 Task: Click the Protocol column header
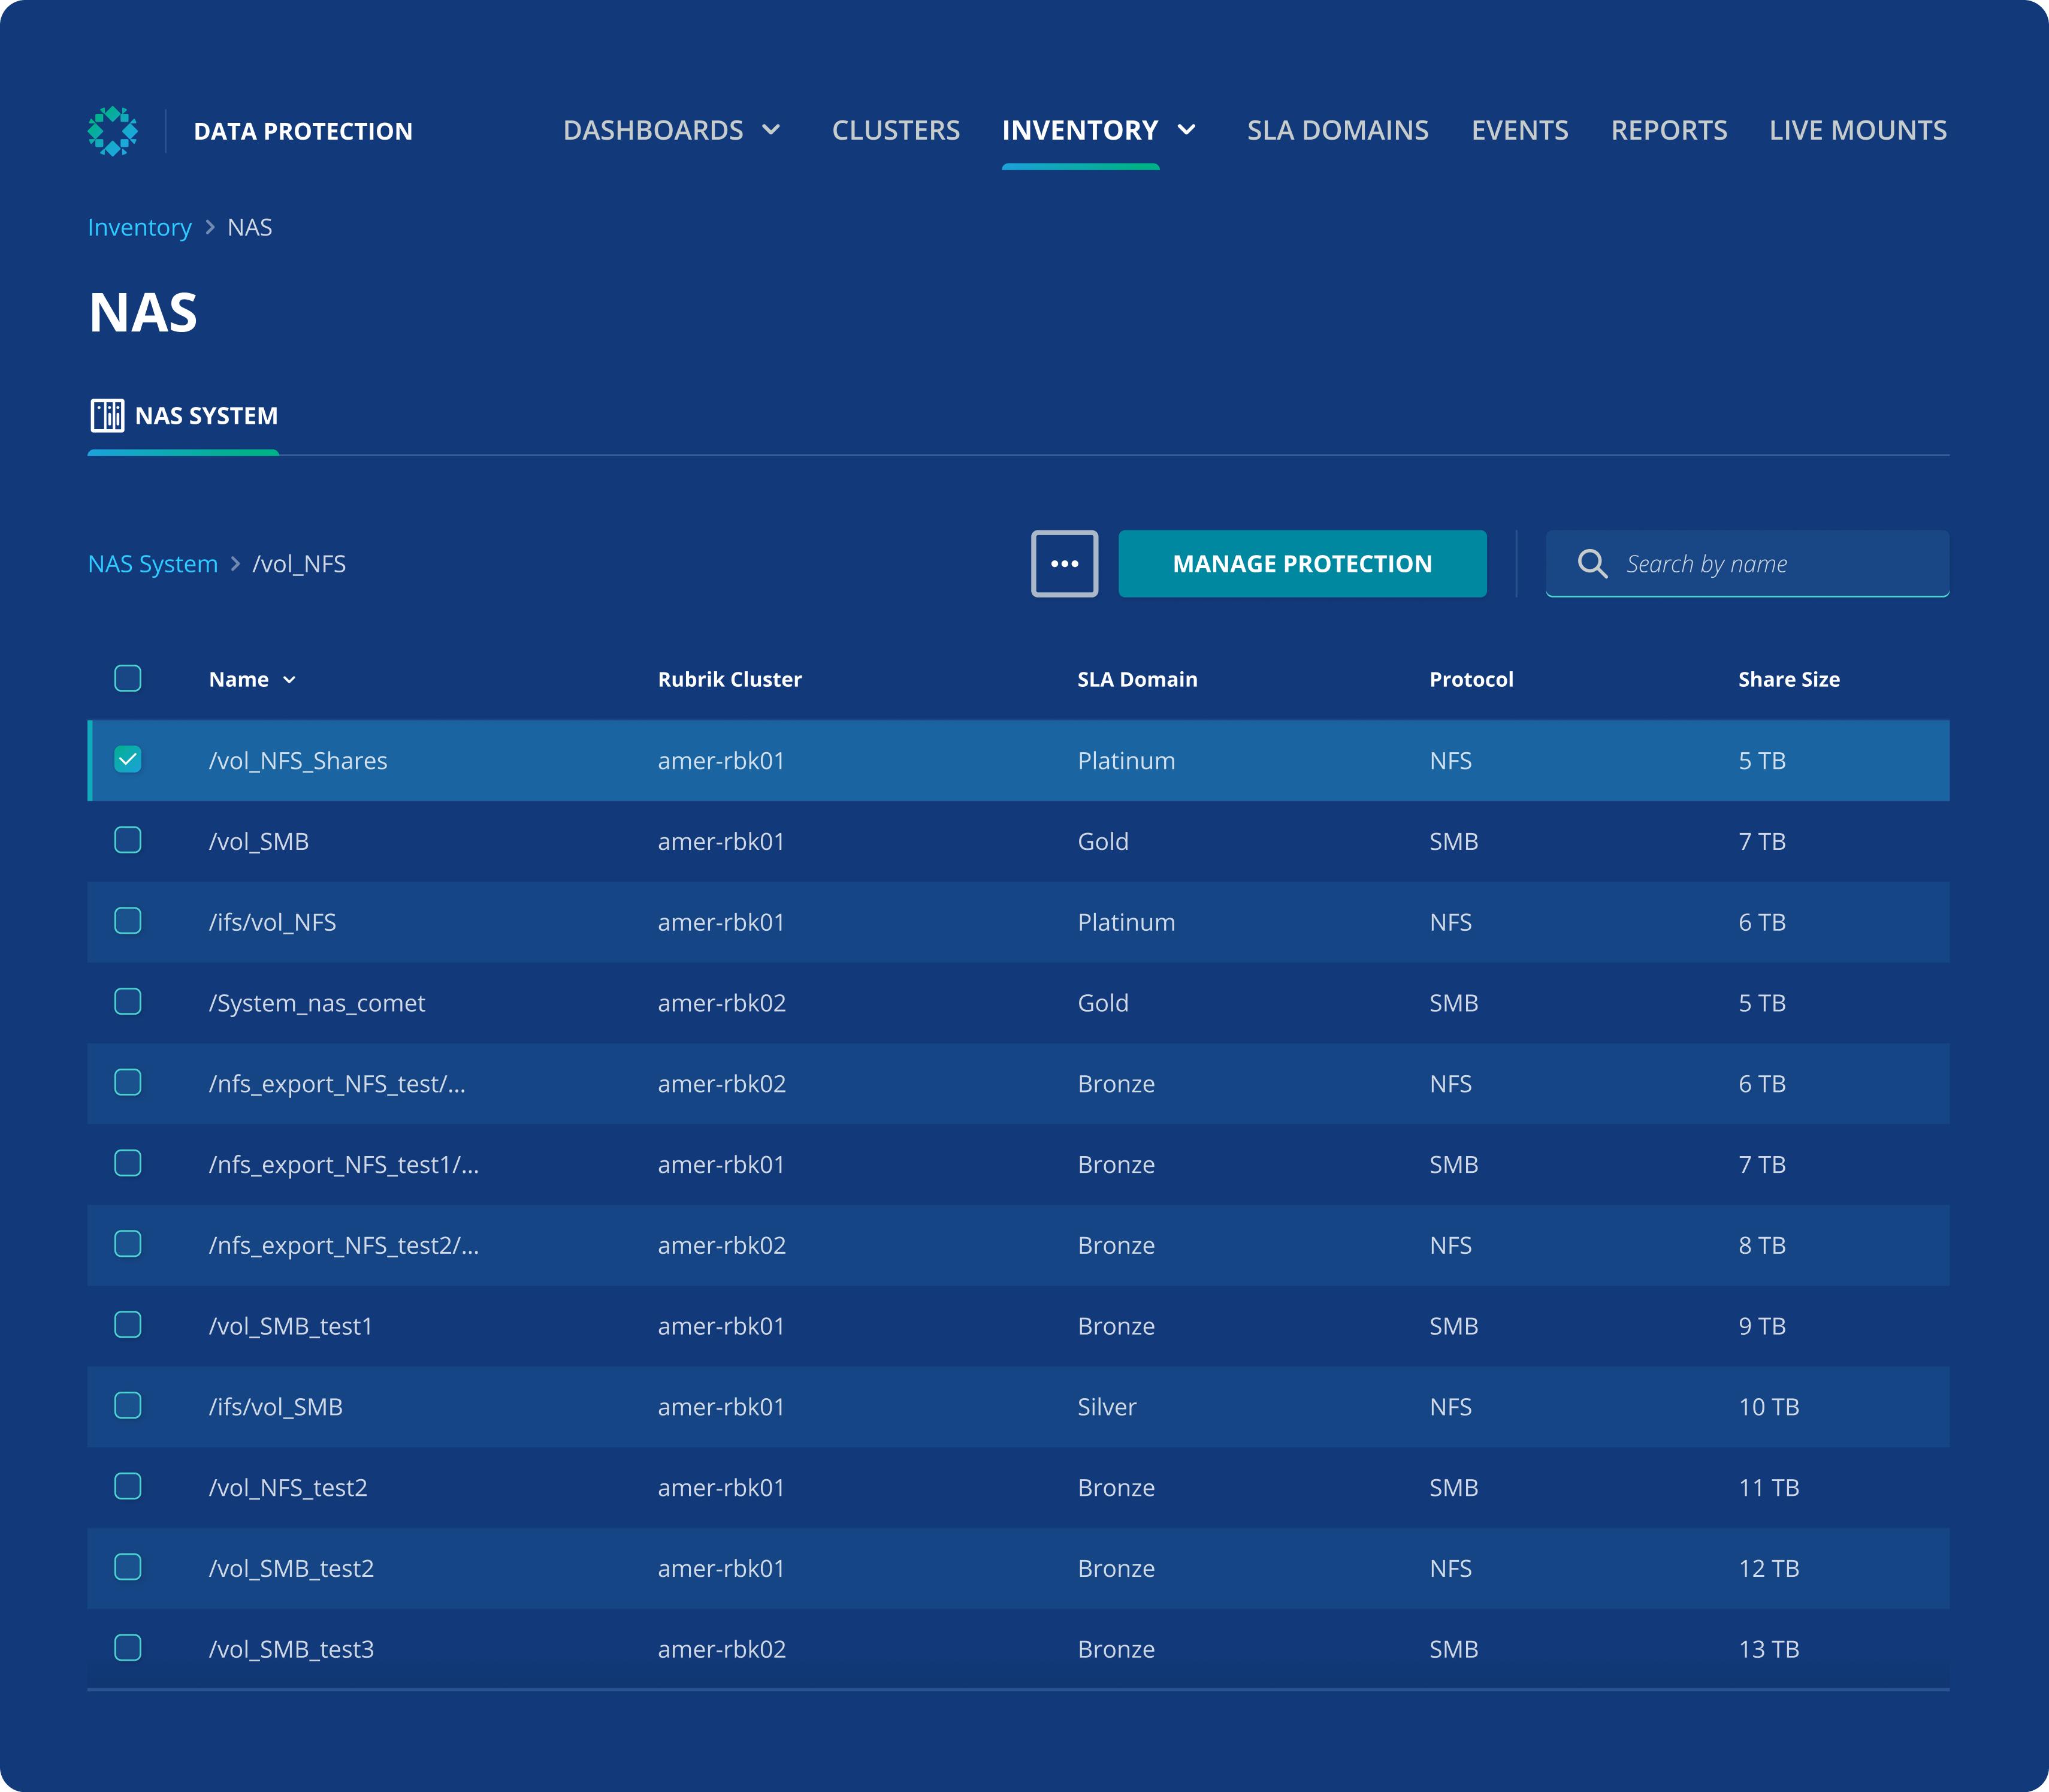point(1471,679)
